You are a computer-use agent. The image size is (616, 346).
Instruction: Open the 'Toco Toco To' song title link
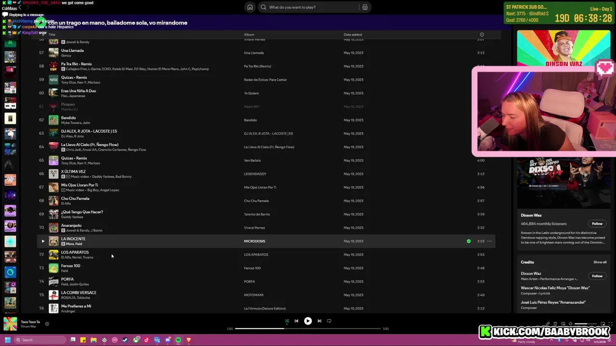pyautogui.click(x=30, y=322)
